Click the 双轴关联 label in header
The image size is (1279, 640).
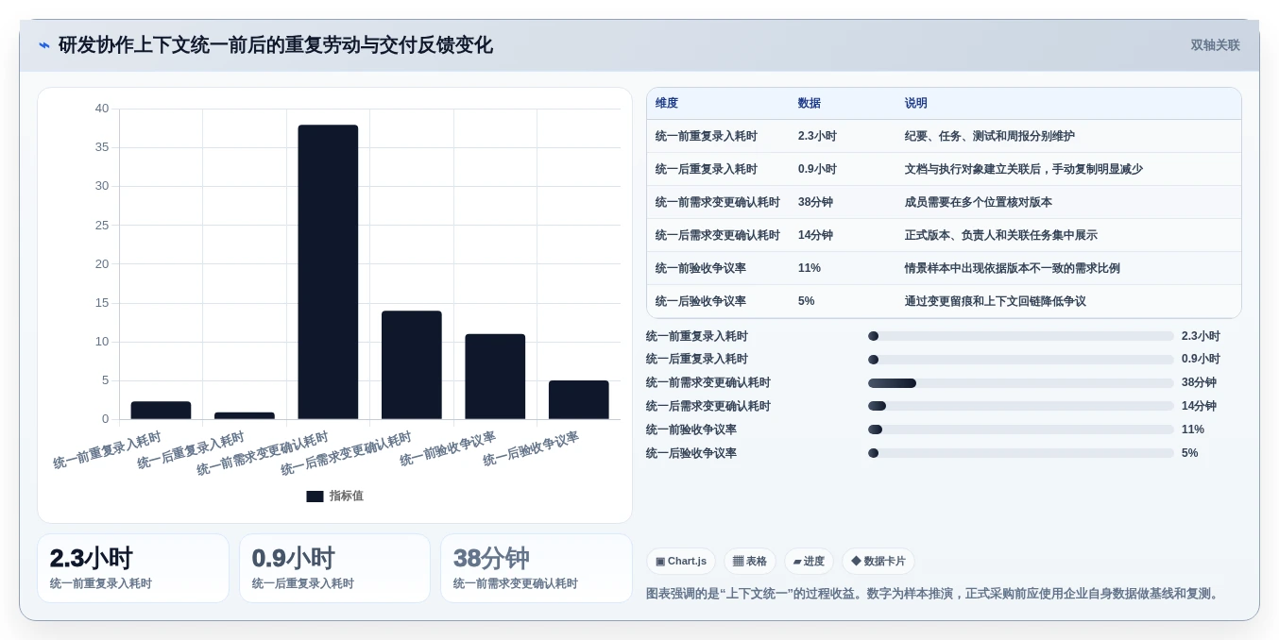(1215, 45)
